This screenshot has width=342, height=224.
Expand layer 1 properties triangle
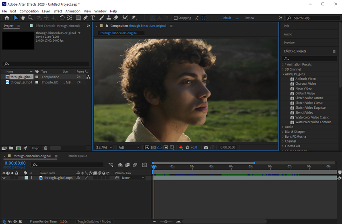point(22,177)
